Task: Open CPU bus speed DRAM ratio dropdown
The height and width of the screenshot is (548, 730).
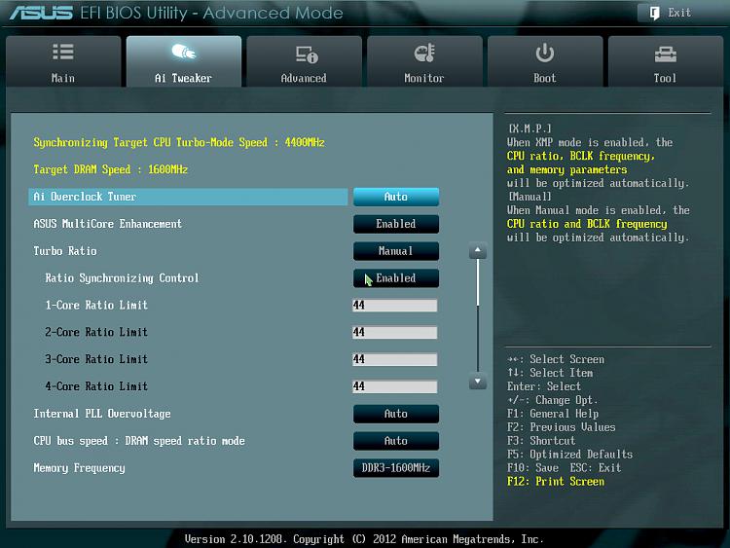Action: coord(396,441)
